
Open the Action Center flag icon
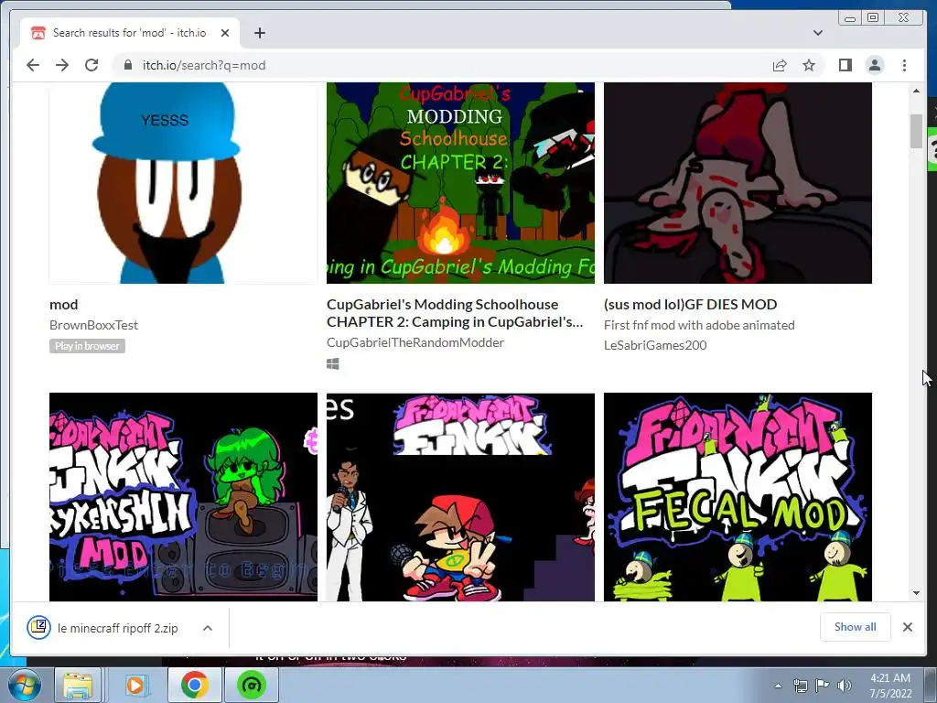coord(823,686)
